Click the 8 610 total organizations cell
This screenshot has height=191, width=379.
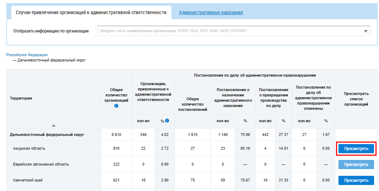[x=116, y=135]
